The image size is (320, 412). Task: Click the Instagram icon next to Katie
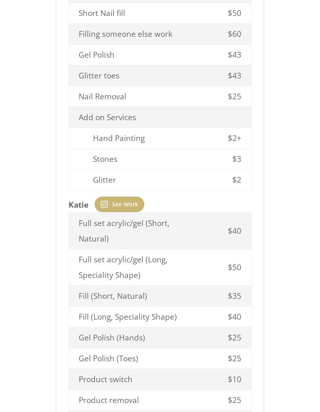pos(104,204)
